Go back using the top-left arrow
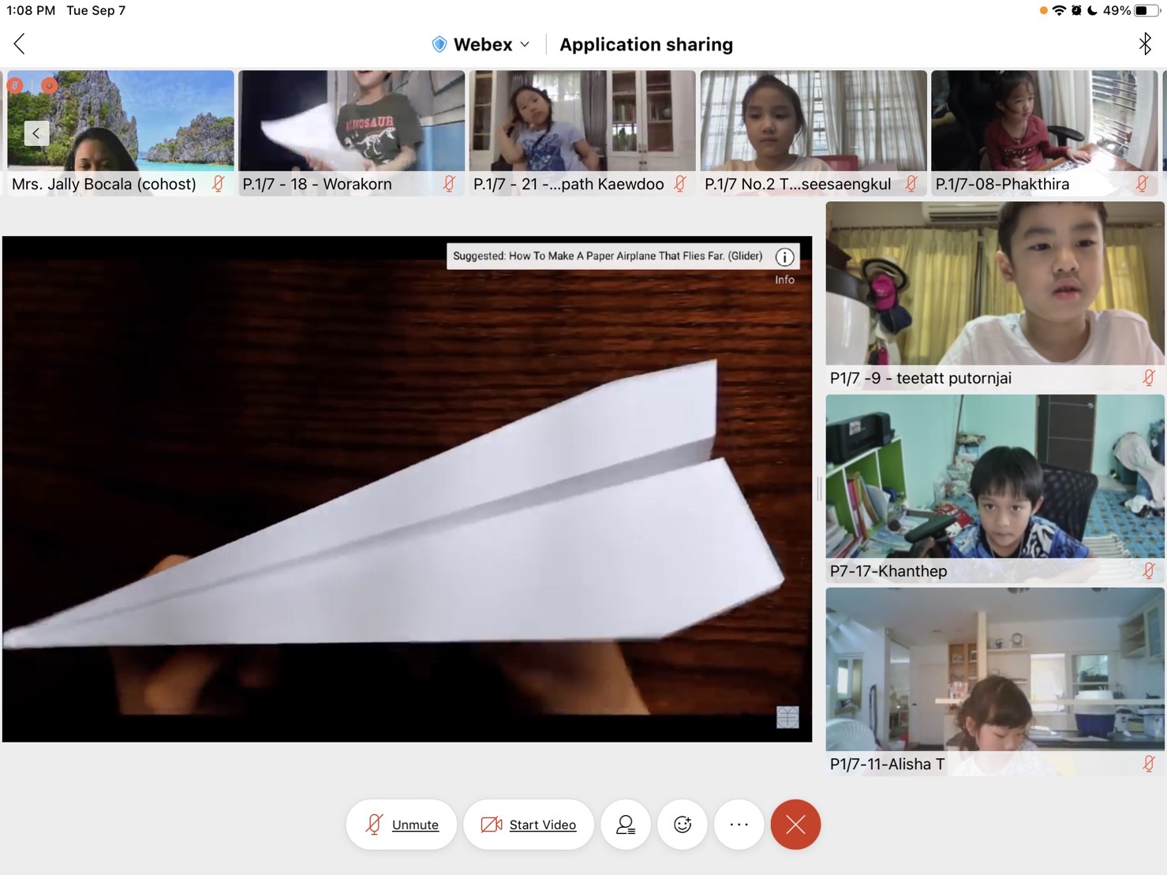The width and height of the screenshot is (1167, 875). (x=20, y=44)
